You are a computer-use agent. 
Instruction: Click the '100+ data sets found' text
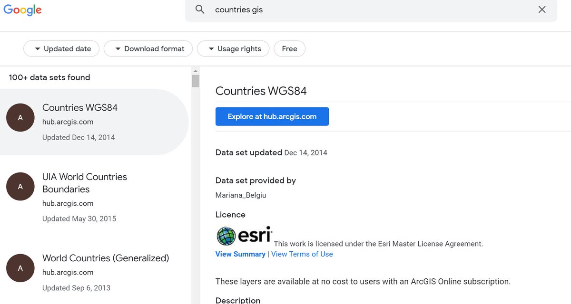coord(49,77)
